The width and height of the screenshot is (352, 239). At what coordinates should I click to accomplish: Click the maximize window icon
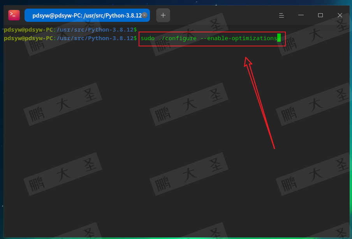[x=320, y=15]
